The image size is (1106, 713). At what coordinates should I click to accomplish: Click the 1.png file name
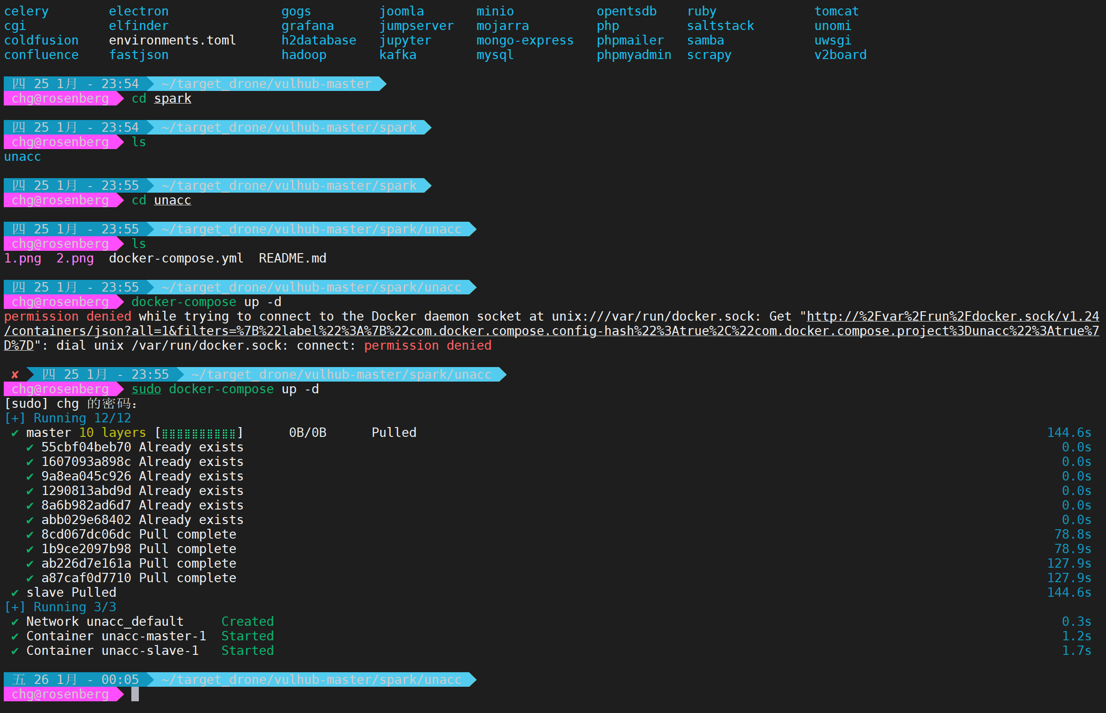[x=23, y=258]
